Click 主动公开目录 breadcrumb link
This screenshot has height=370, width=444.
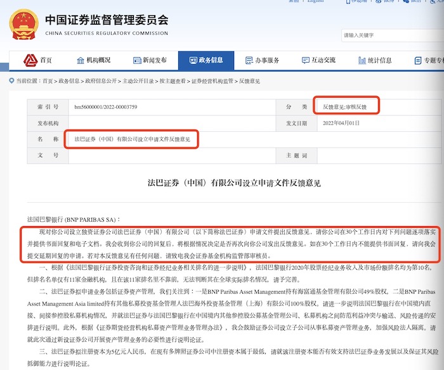coord(138,81)
